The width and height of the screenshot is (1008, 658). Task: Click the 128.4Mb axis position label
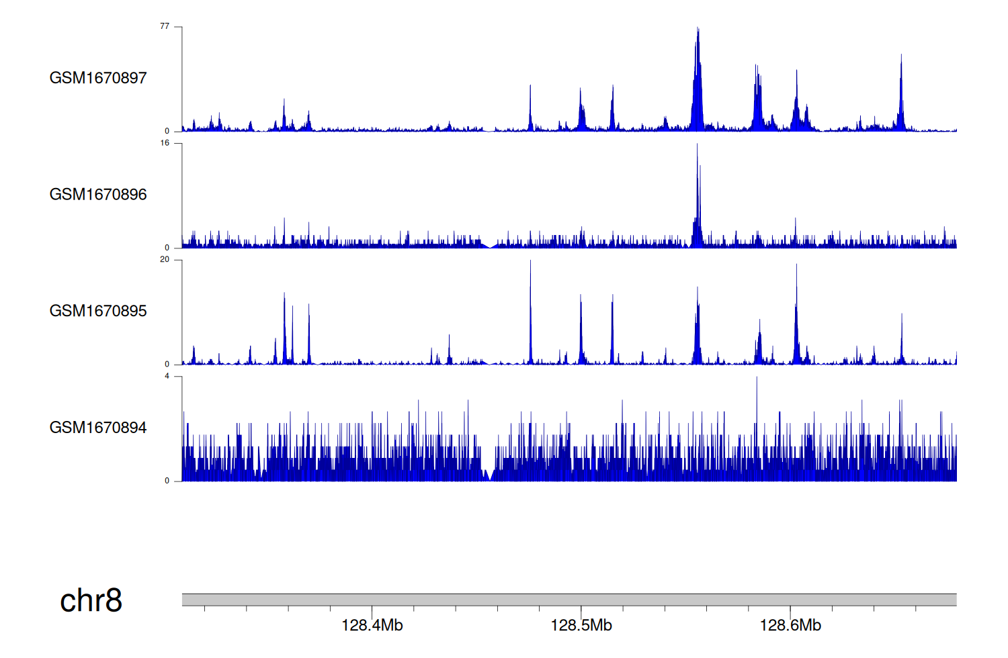point(372,626)
